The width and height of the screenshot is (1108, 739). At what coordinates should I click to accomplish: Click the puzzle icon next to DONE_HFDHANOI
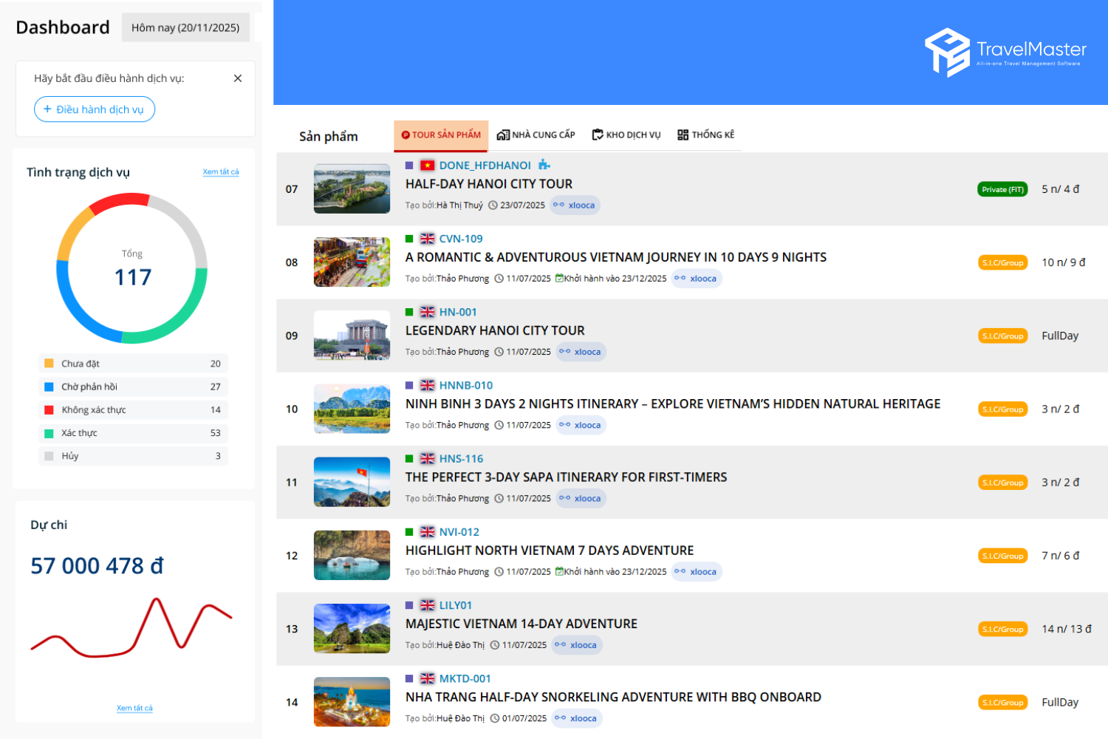[x=544, y=165]
